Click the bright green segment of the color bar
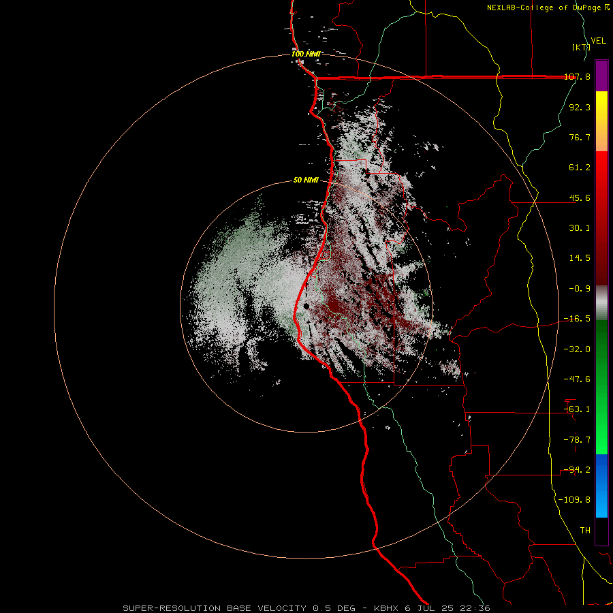This screenshot has width=613, height=613. (x=601, y=387)
